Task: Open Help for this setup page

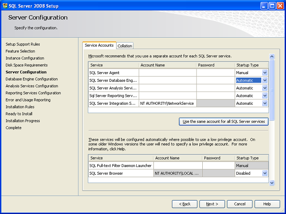Action: pyautogui.click(x=267, y=204)
